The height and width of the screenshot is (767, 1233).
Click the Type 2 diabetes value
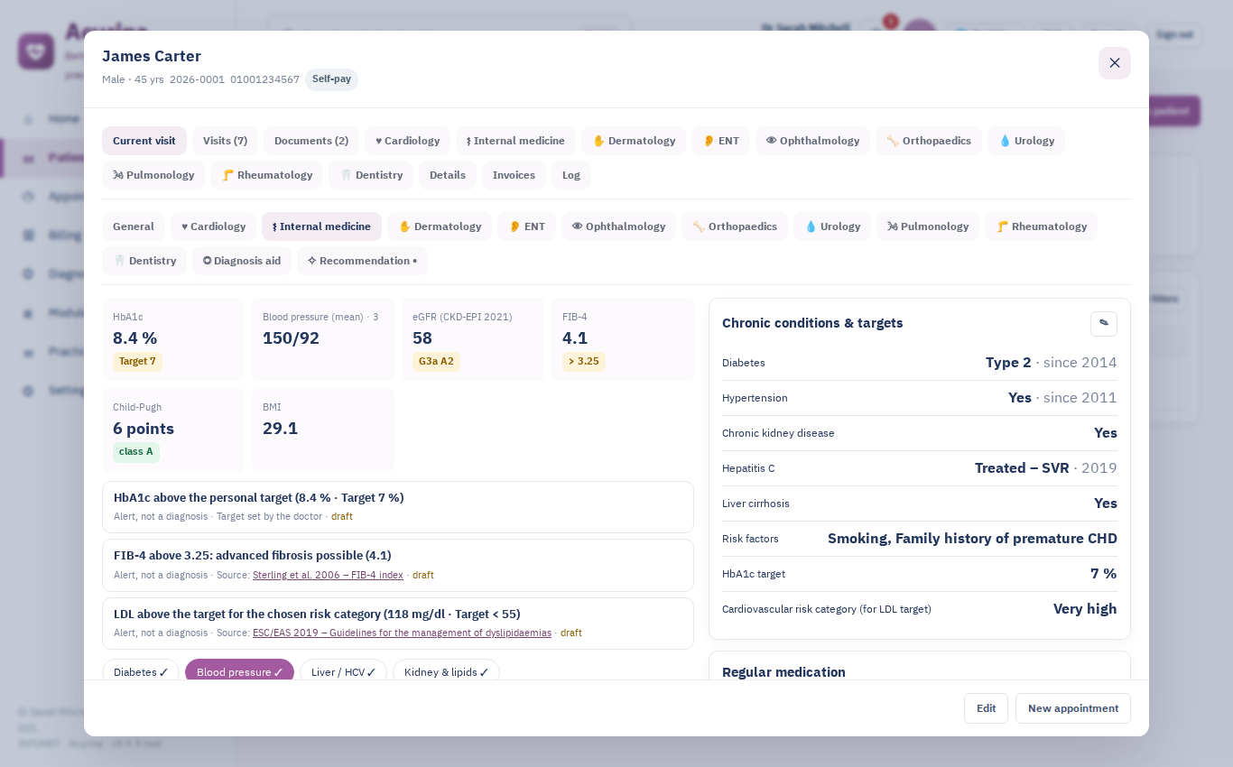click(1008, 363)
